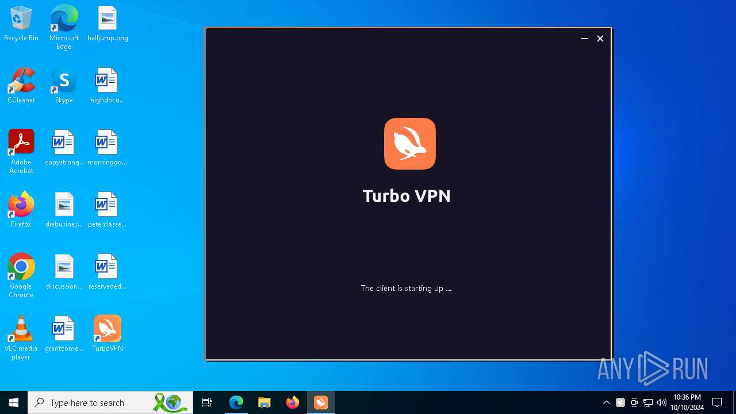Select the diebusines... image file

pyautogui.click(x=64, y=210)
